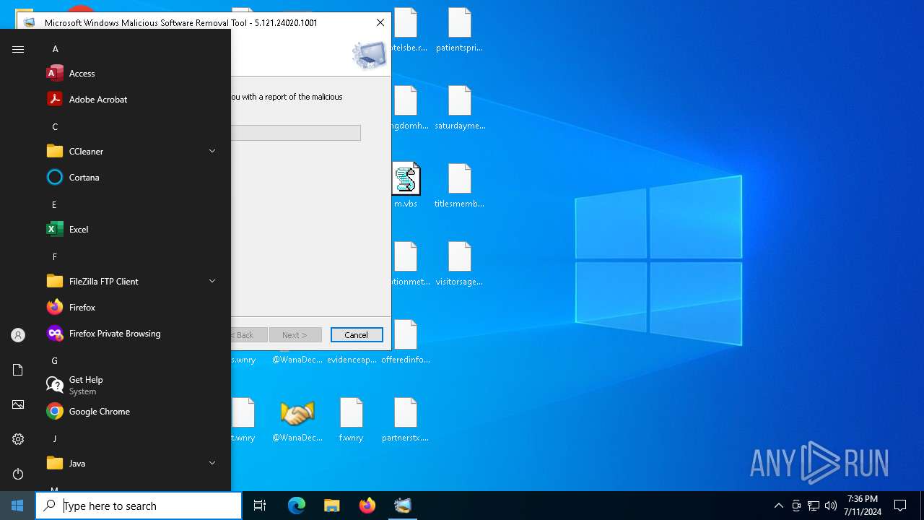This screenshot has width=924, height=520.
Task: Cancel the Malicious Software Removal Tool scan
Action: tap(357, 335)
